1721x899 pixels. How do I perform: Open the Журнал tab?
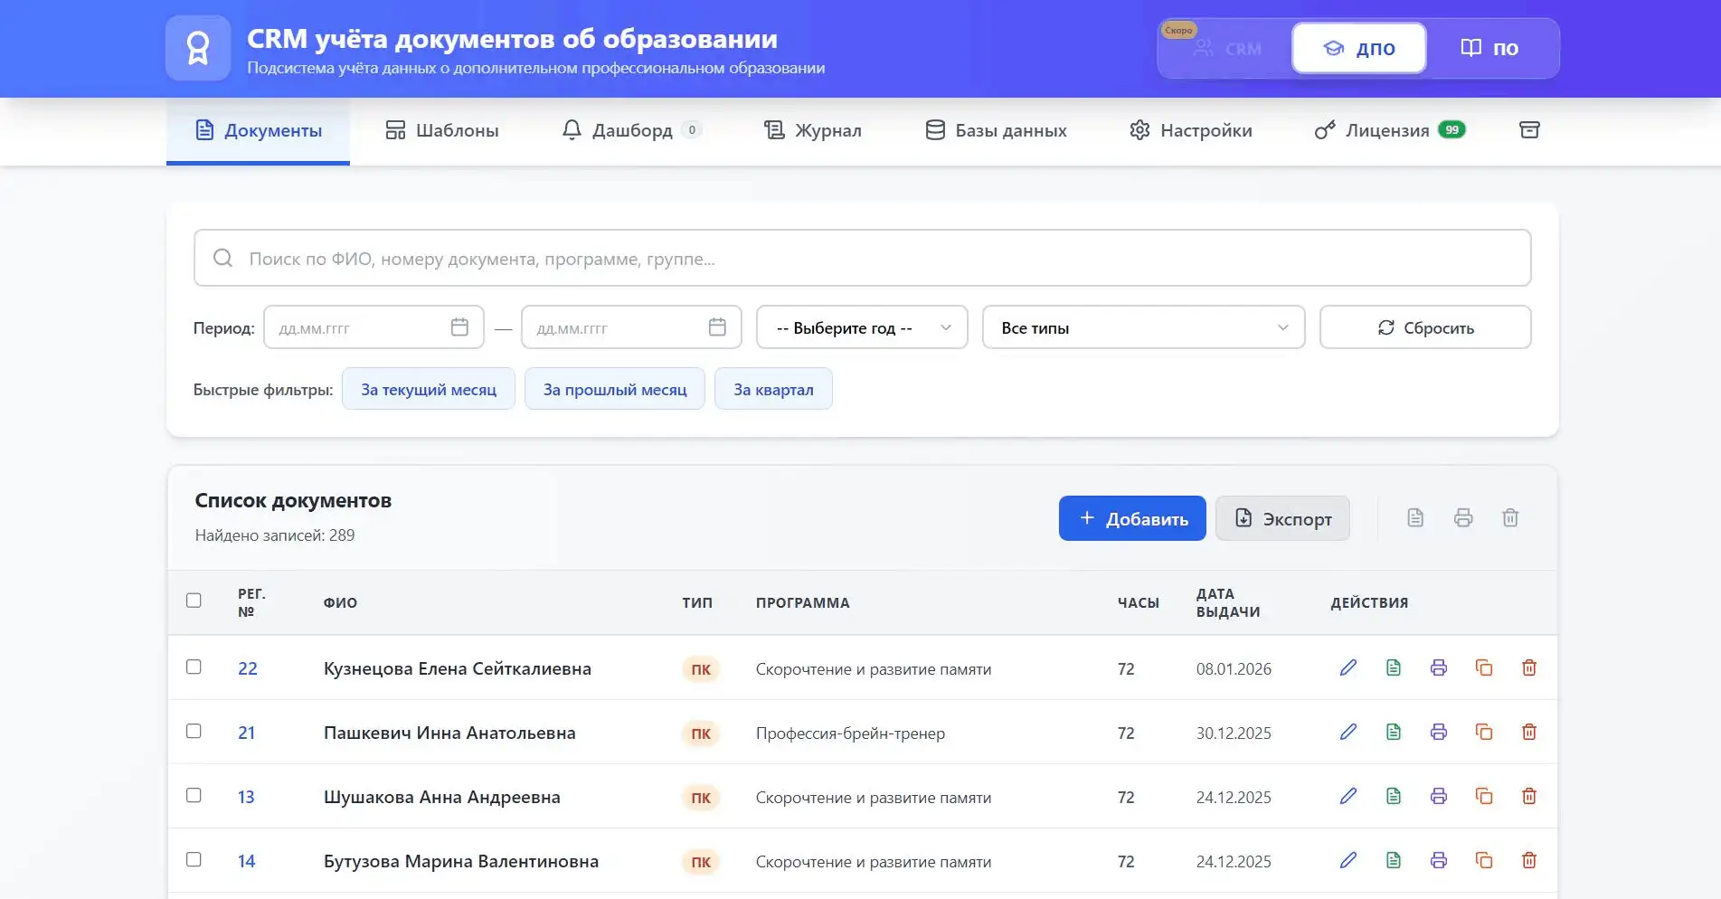pos(812,130)
